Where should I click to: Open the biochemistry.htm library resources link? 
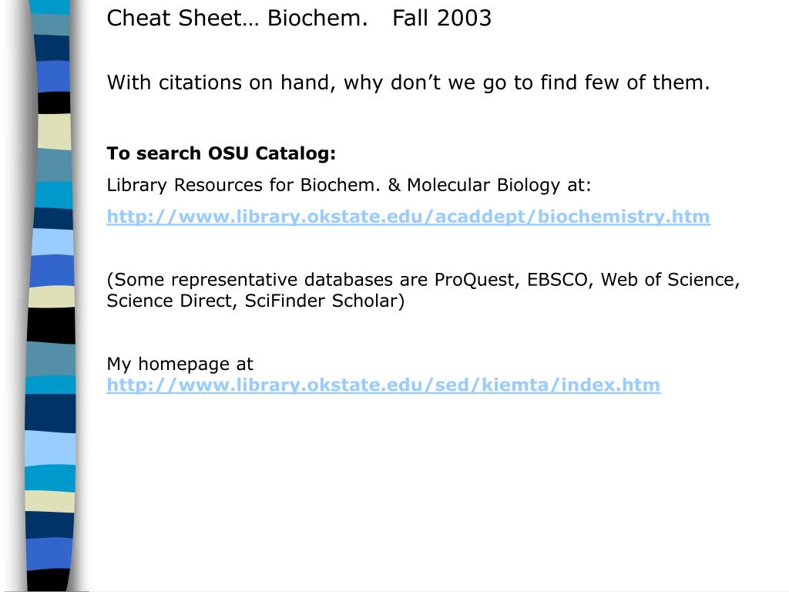coord(408,217)
